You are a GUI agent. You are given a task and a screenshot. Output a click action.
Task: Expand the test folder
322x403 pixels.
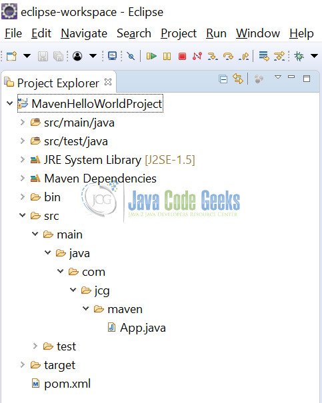click(35, 346)
